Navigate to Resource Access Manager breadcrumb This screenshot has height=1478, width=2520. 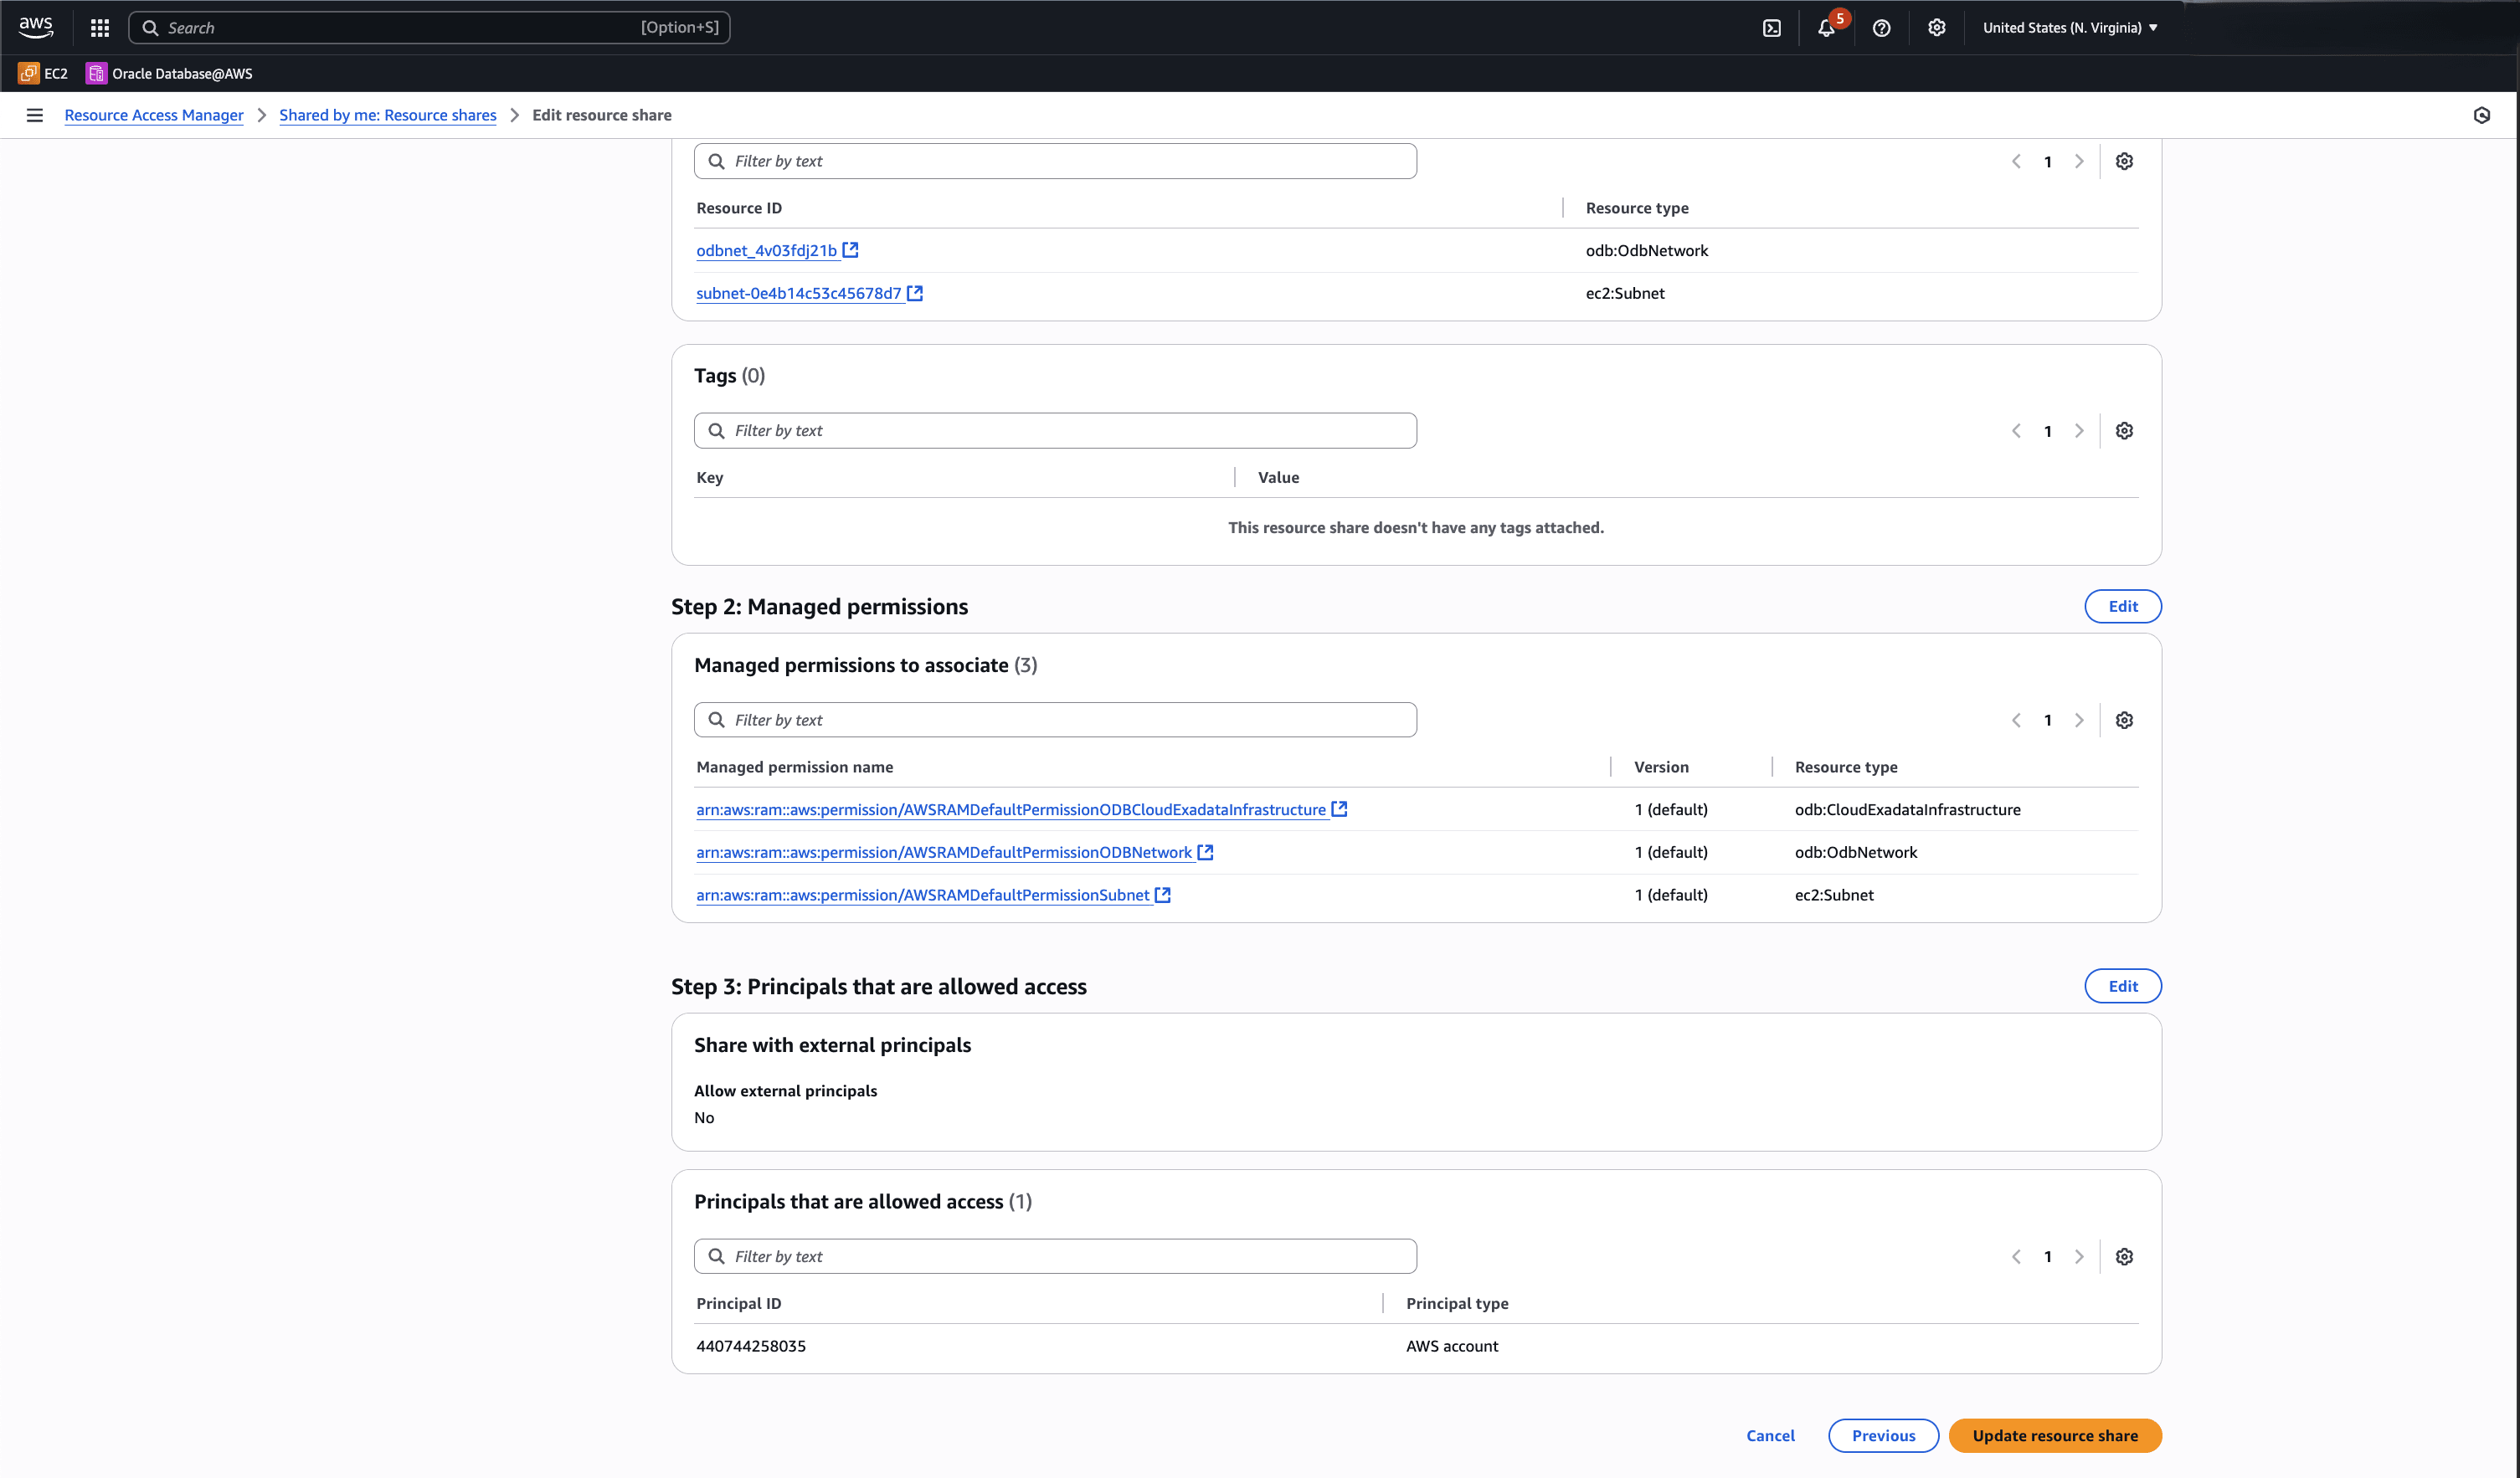pos(154,115)
